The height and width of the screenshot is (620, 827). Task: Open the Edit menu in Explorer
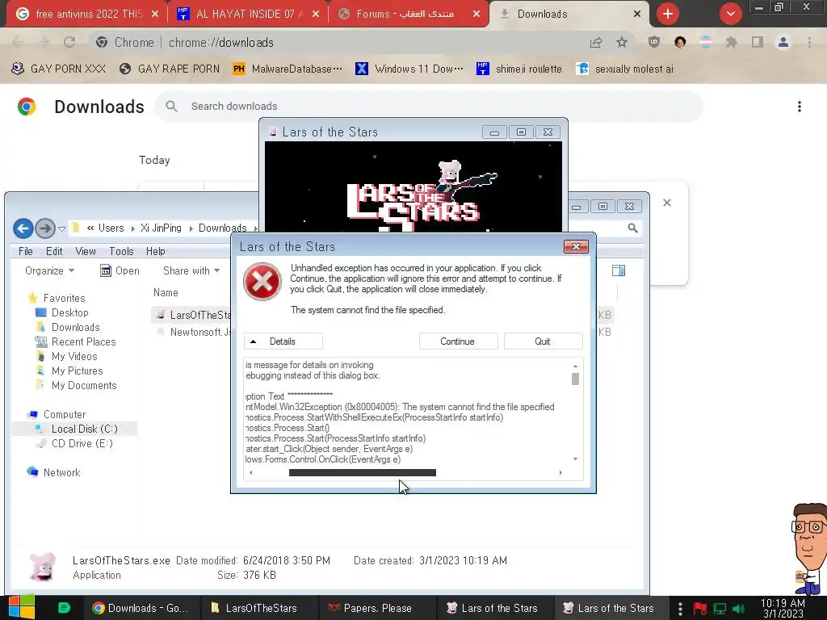[54, 252]
